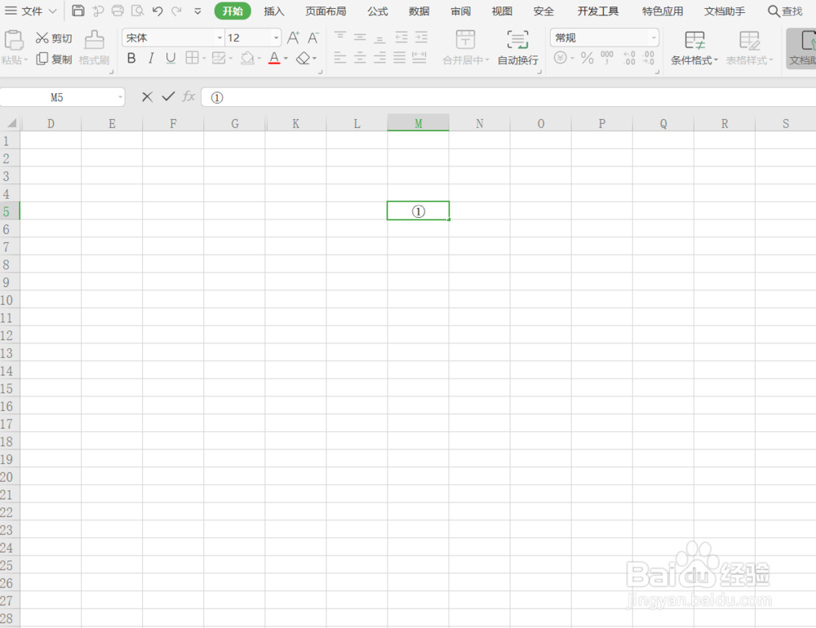
Task: Click the Print icon
Action: [x=118, y=11]
